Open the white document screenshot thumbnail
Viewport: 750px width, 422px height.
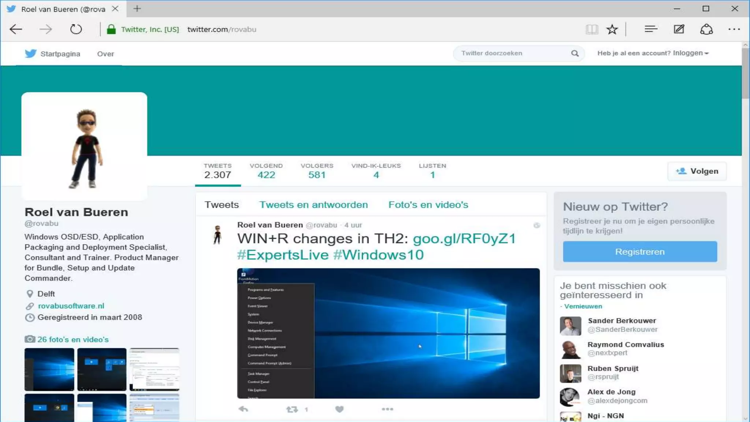(154, 369)
